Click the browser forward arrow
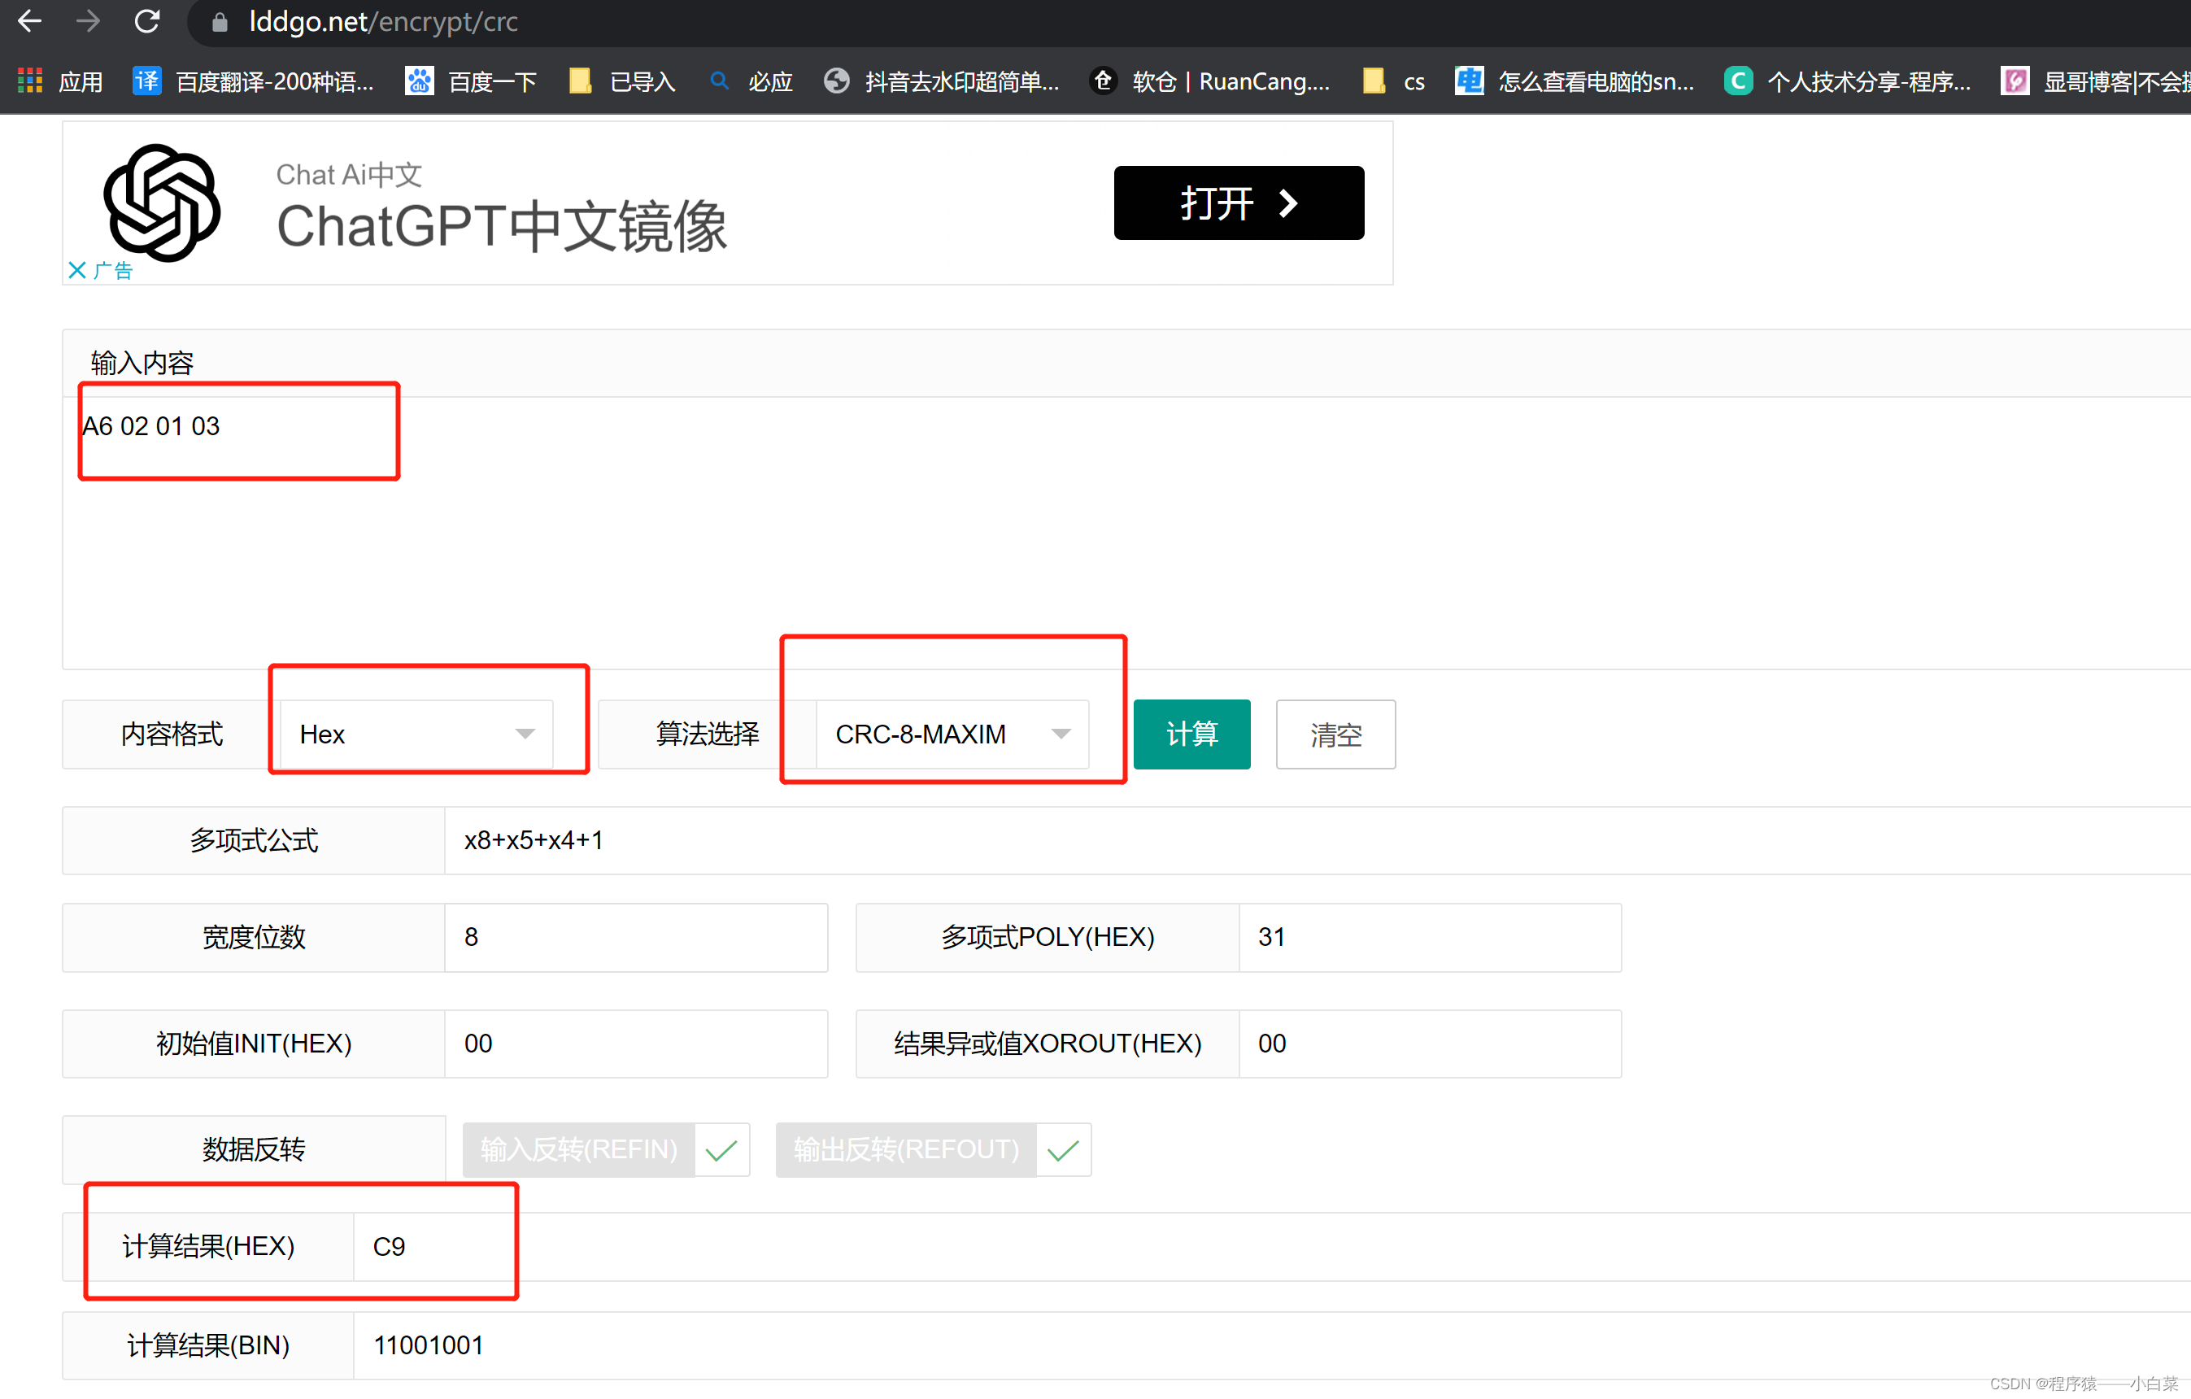Viewport: 2191px width, 1399px height. click(x=89, y=22)
